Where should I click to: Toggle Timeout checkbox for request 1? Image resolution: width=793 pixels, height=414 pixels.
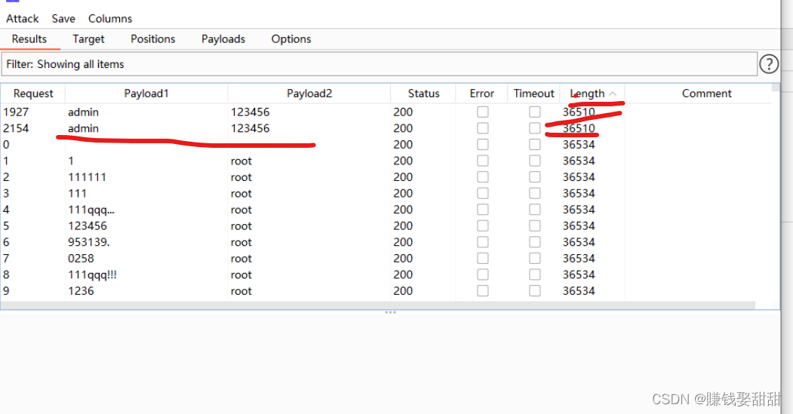coord(534,161)
